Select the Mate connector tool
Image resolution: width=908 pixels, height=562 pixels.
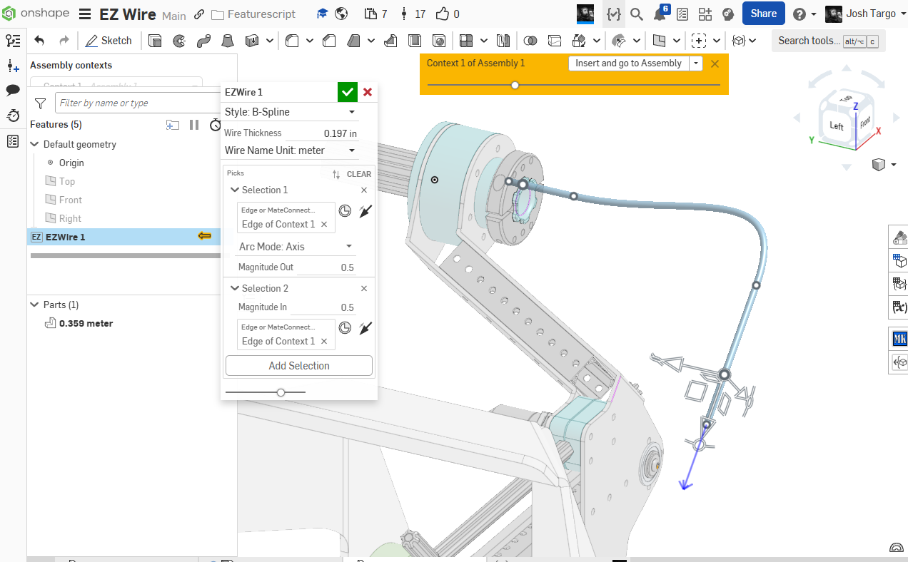click(x=700, y=41)
